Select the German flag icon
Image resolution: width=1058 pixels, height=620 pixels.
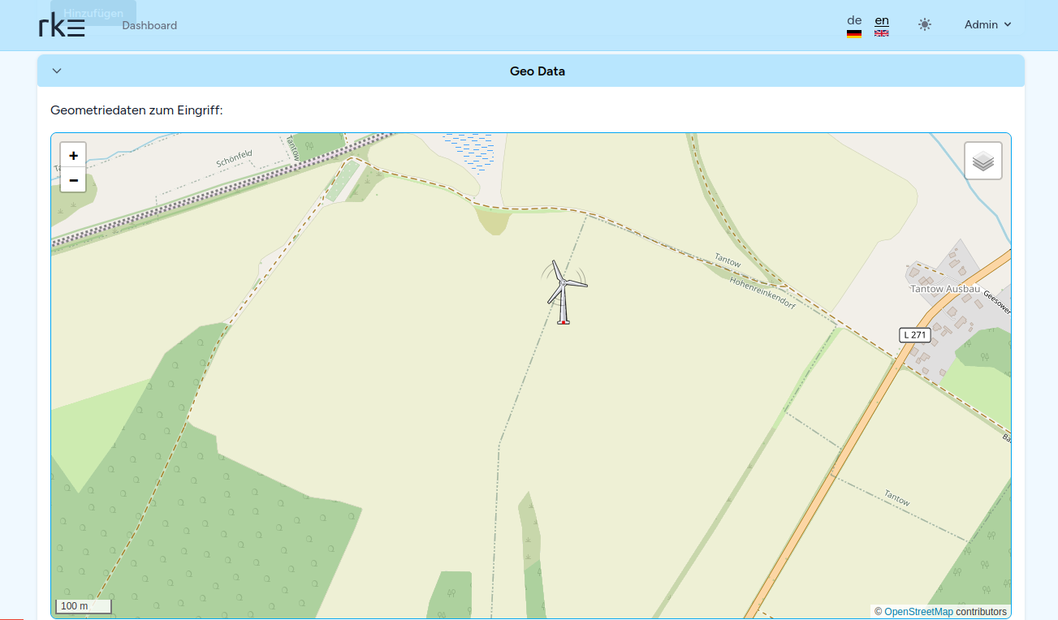(853, 33)
